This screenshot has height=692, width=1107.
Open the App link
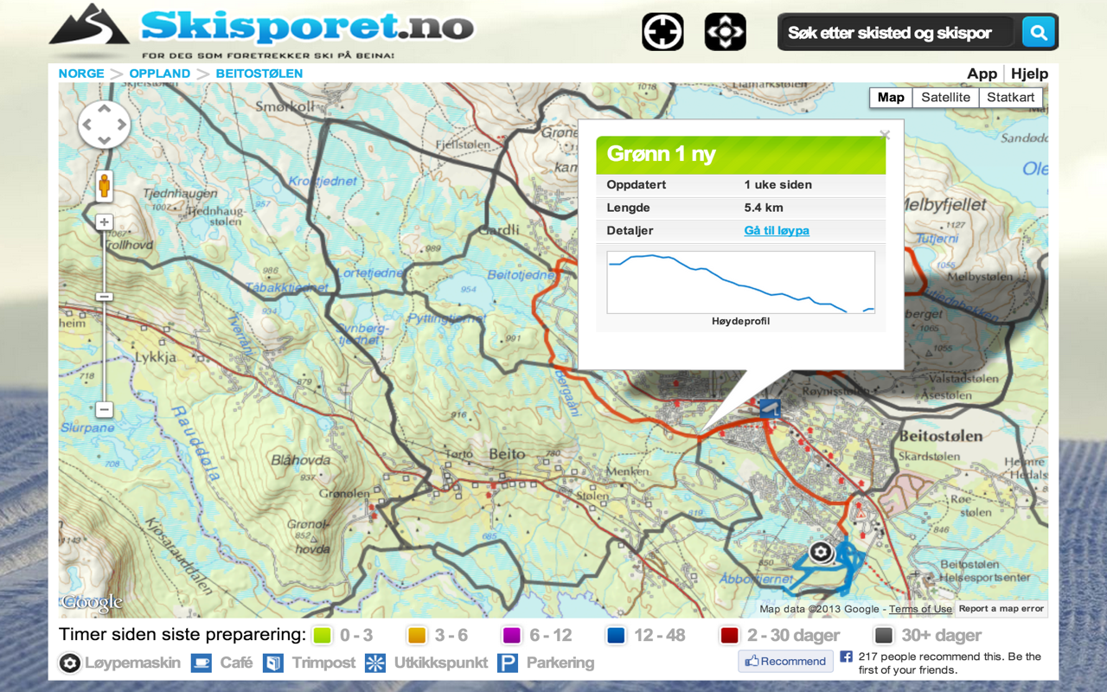pyautogui.click(x=982, y=74)
